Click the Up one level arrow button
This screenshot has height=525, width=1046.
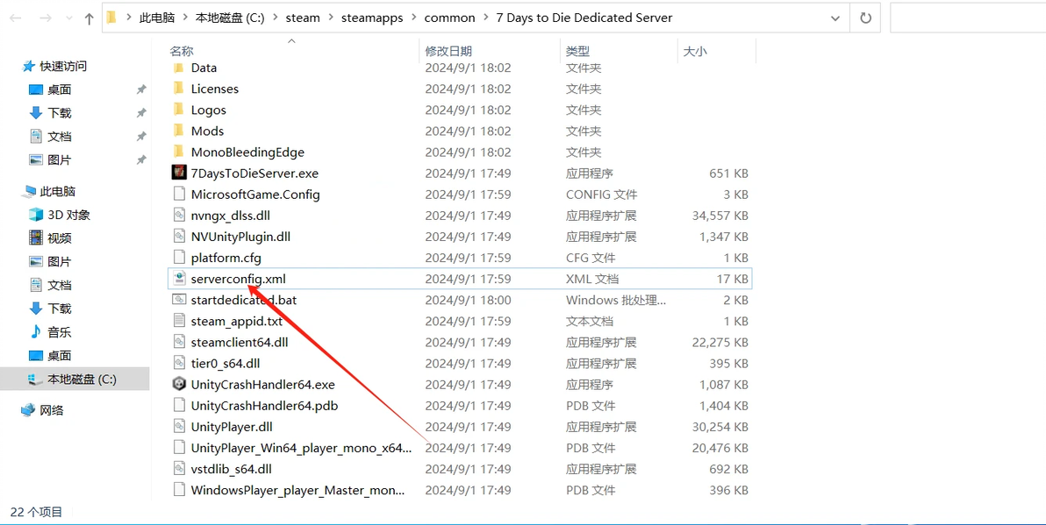pyautogui.click(x=89, y=18)
